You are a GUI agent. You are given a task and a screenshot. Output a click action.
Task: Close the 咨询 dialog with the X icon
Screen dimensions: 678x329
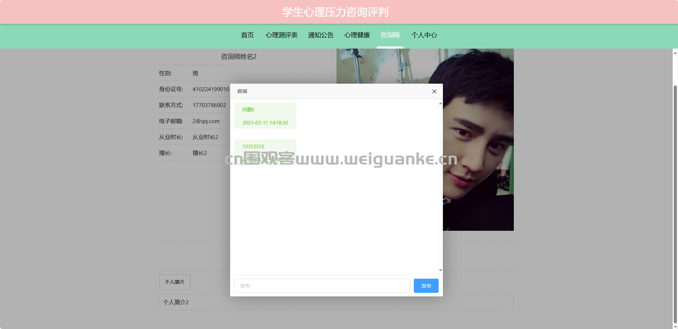point(434,91)
